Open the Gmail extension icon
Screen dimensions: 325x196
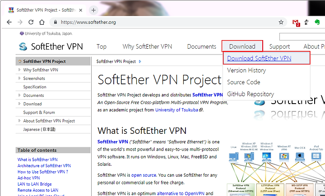point(296,23)
